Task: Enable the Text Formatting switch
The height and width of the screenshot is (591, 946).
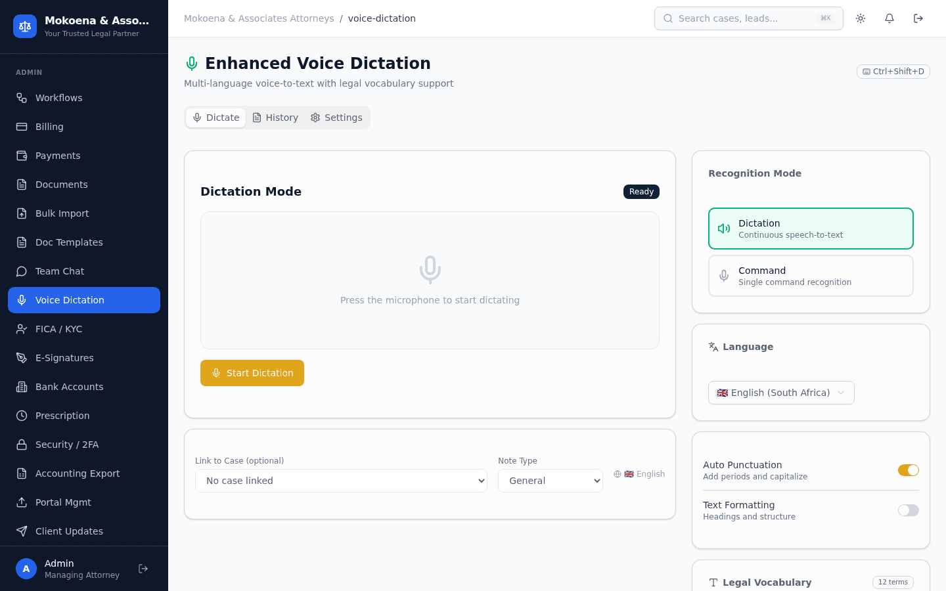Action: click(x=909, y=510)
